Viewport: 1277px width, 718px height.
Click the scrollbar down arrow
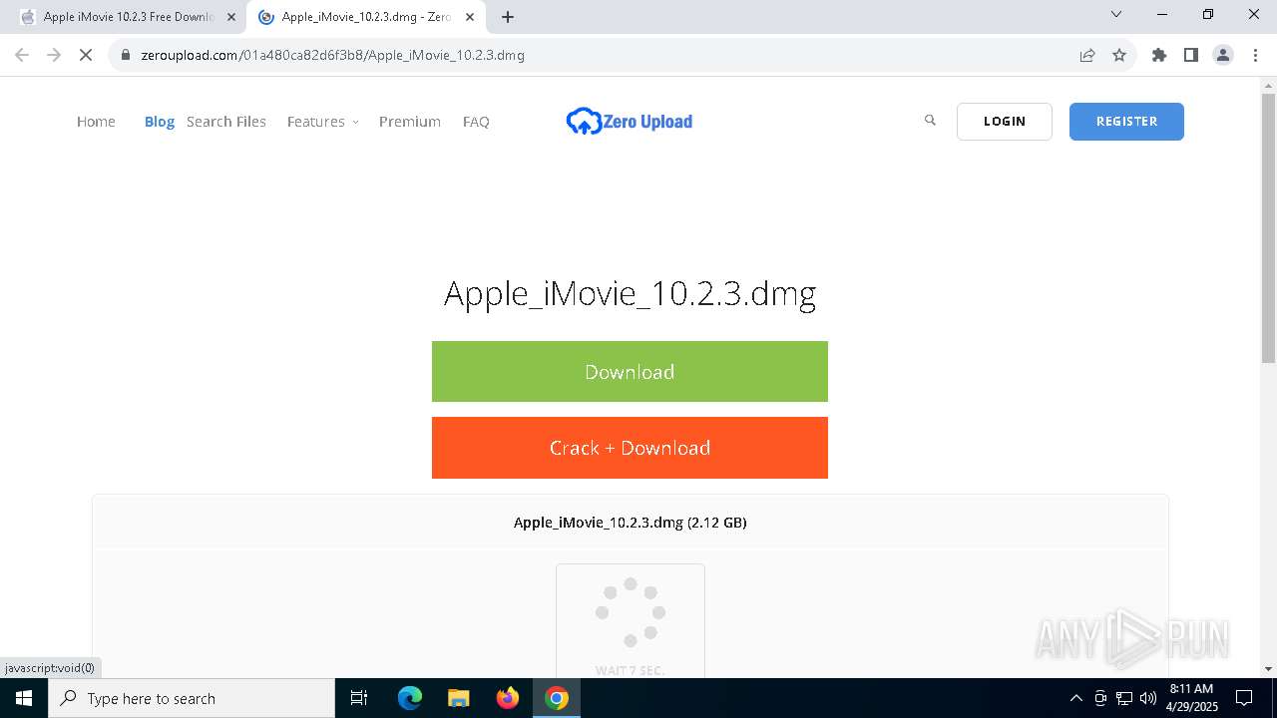tap(1268, 669)
